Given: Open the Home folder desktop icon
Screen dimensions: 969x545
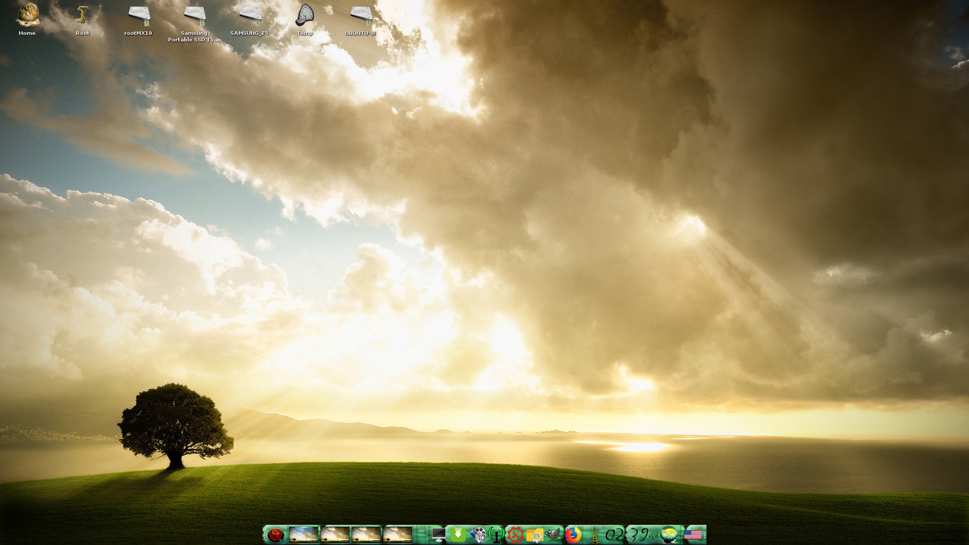Looking at the screenshot, I should click(27, 15).
